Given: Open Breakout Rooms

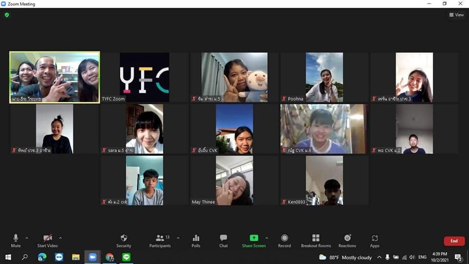Looking at the screenshot, I should (316, 241).
